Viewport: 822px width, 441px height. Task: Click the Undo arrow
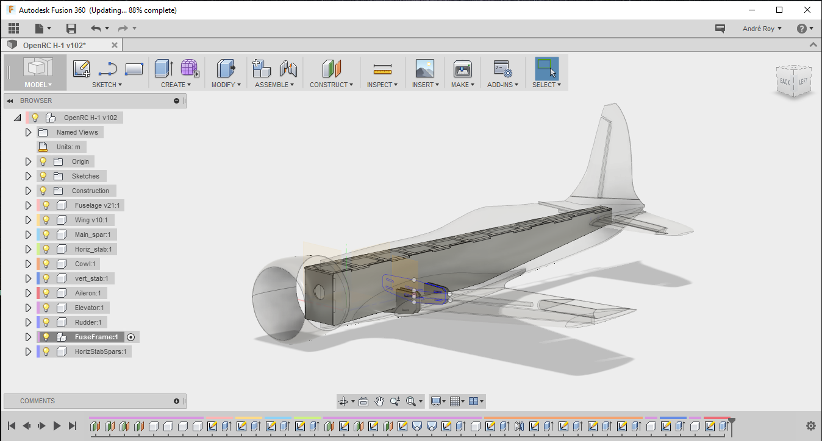click(96, 28)
